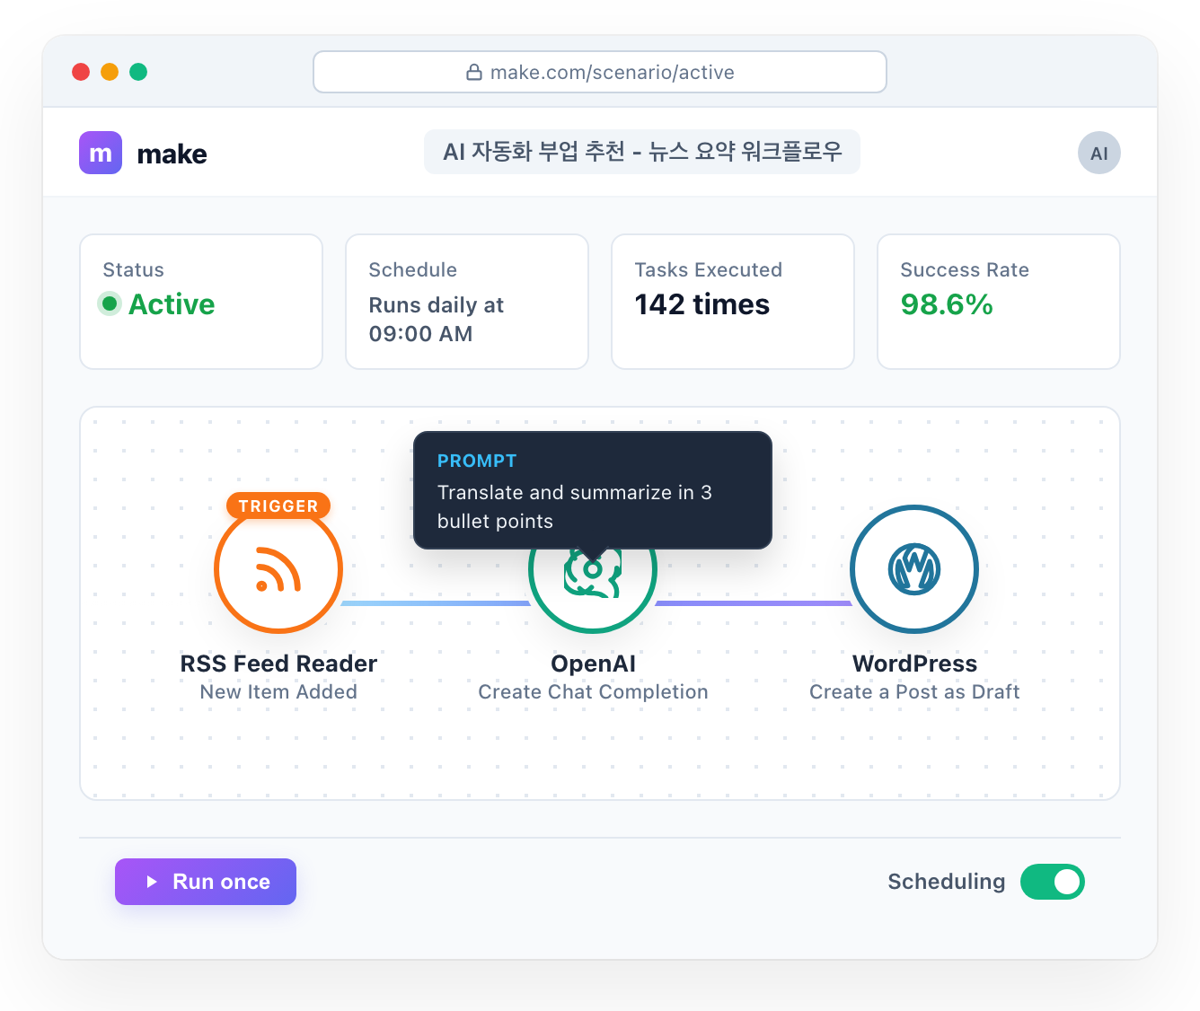Click the PROMPT tooltip heading
Image resolution: width=1200 pixels, height=1011 pixels.
point(477,461)
